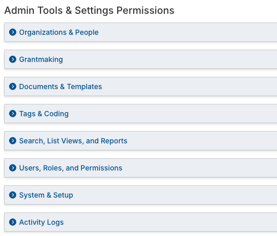Expand the Grantmaking section label

(41, 60)
